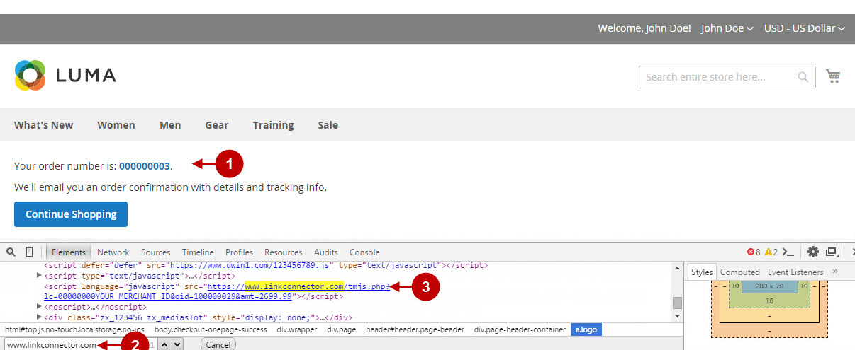Click the DevTools dock-side icon
Viewport: 855px width, 350px height.
pyautogui.click(x=832, y=252)
